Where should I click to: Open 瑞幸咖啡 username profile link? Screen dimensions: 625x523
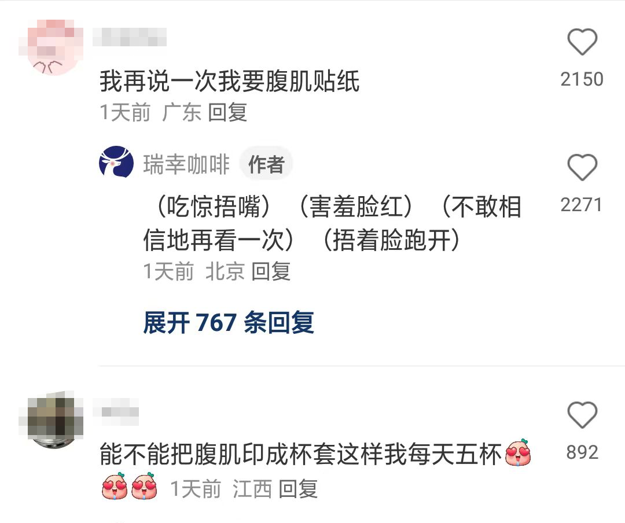186,164
